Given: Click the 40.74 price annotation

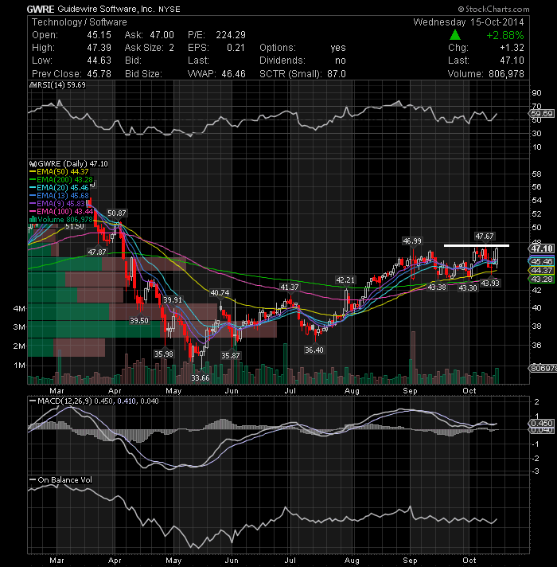Looking at the screenshot, I should point(220,292).
